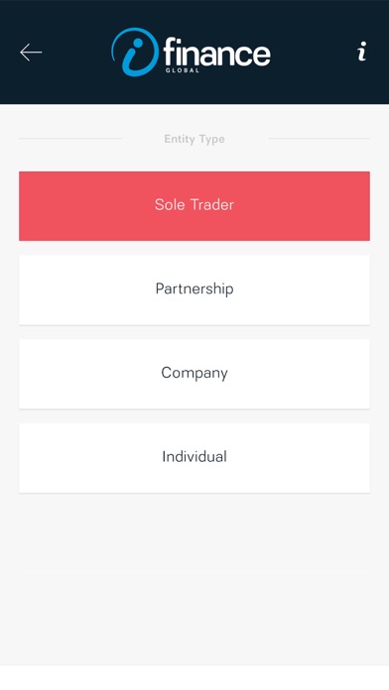Tap the blue circular i logo
389x690 pixels.
point(135,52)
